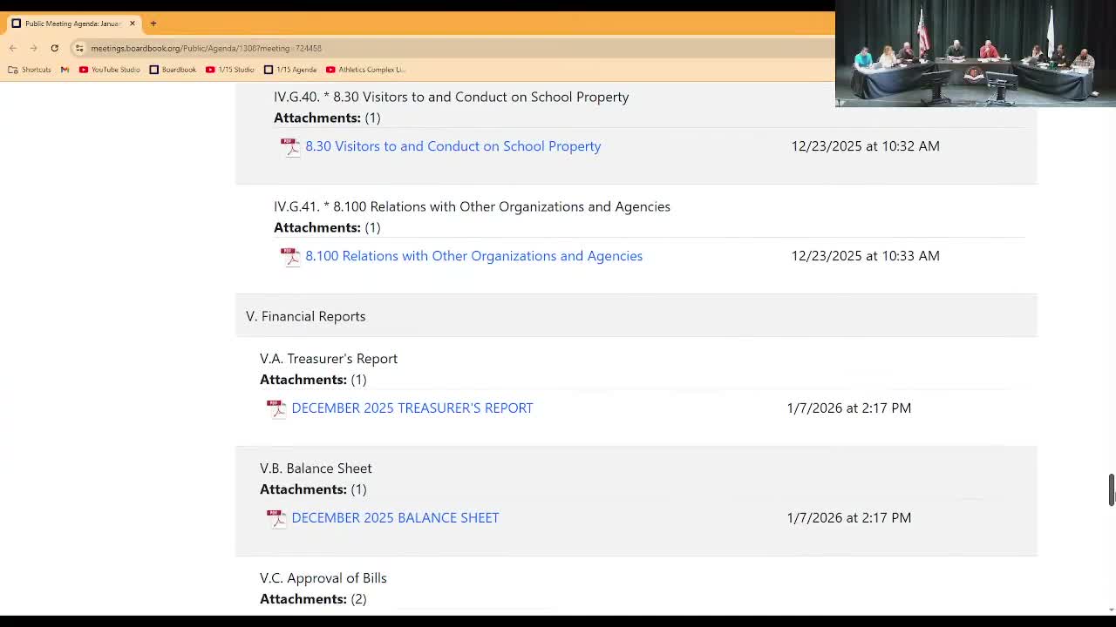Click the scrollbar down arrow
The width and height of the screenshot is (1116, 627).
[x=1112, y=610]
